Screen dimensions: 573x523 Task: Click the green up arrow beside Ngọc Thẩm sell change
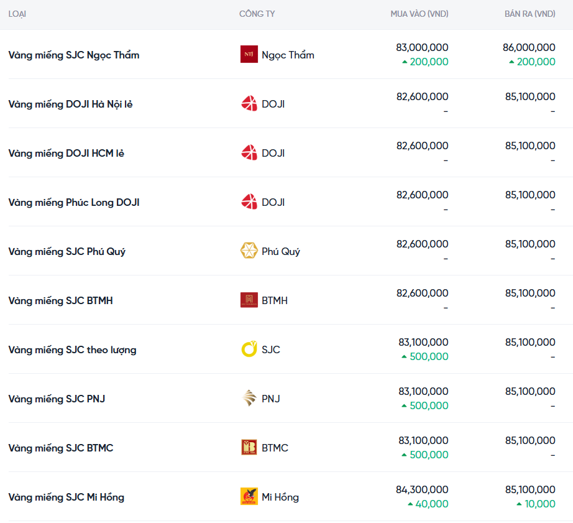point(511,62)
